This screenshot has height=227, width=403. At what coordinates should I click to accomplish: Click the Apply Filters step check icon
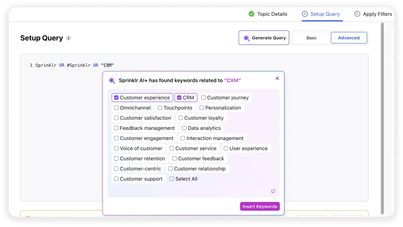pyautogui.click(x=357, y=14)
